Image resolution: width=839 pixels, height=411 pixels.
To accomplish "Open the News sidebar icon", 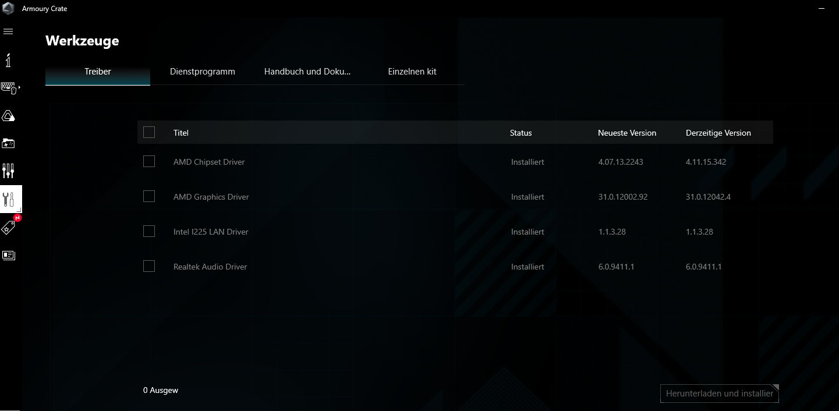I will point(8,255).
